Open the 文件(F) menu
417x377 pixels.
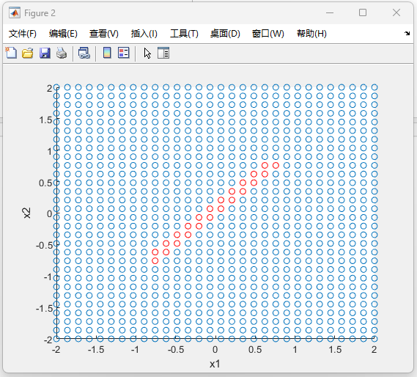tap(22, 34)
